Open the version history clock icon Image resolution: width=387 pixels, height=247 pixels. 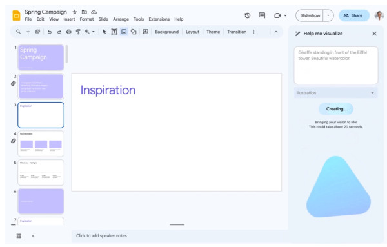(x=247, y=15)
